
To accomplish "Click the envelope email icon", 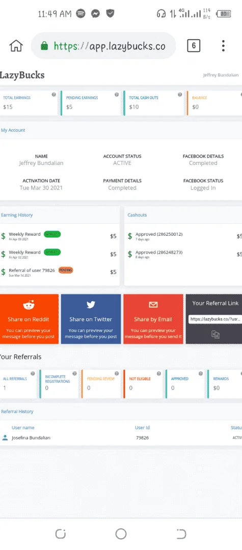I will click(x=153, y=305).
